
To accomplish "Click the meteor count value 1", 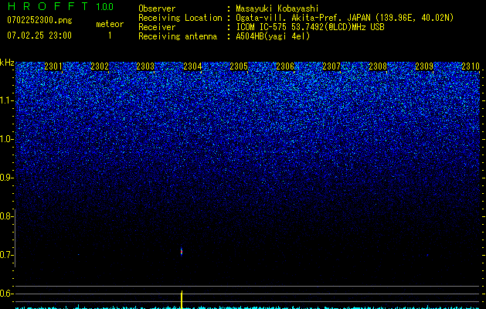I will [110, 36].
